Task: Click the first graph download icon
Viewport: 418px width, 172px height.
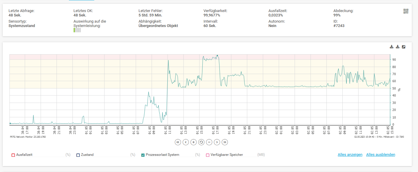Action: click(391, 47)
